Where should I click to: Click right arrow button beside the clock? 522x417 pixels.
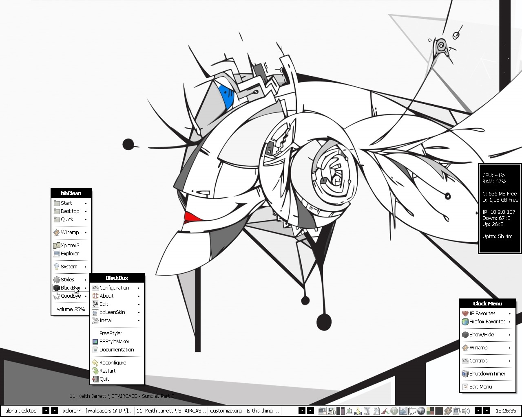pyautogui.click(x=487, y=410)
